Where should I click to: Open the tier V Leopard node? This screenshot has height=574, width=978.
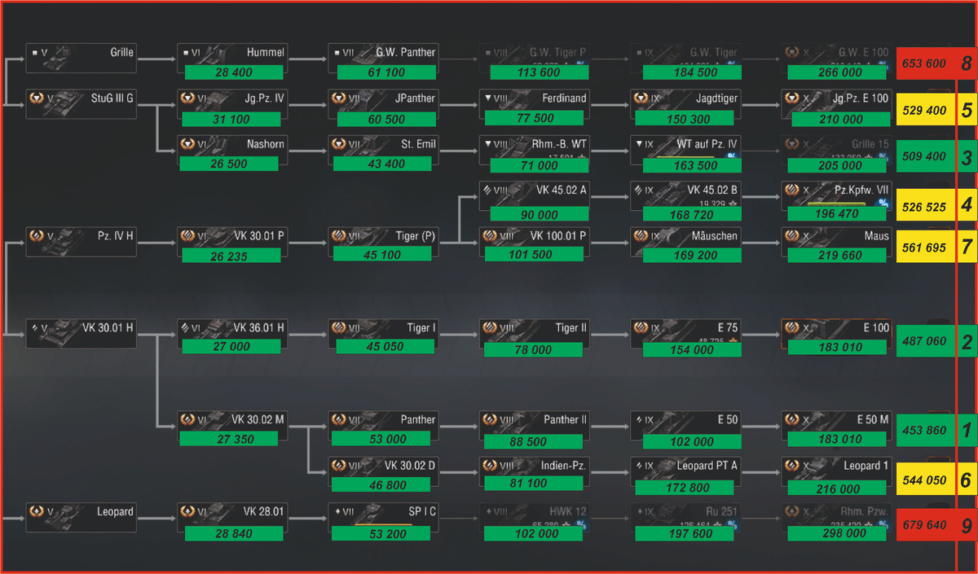[x=81, y=518]
